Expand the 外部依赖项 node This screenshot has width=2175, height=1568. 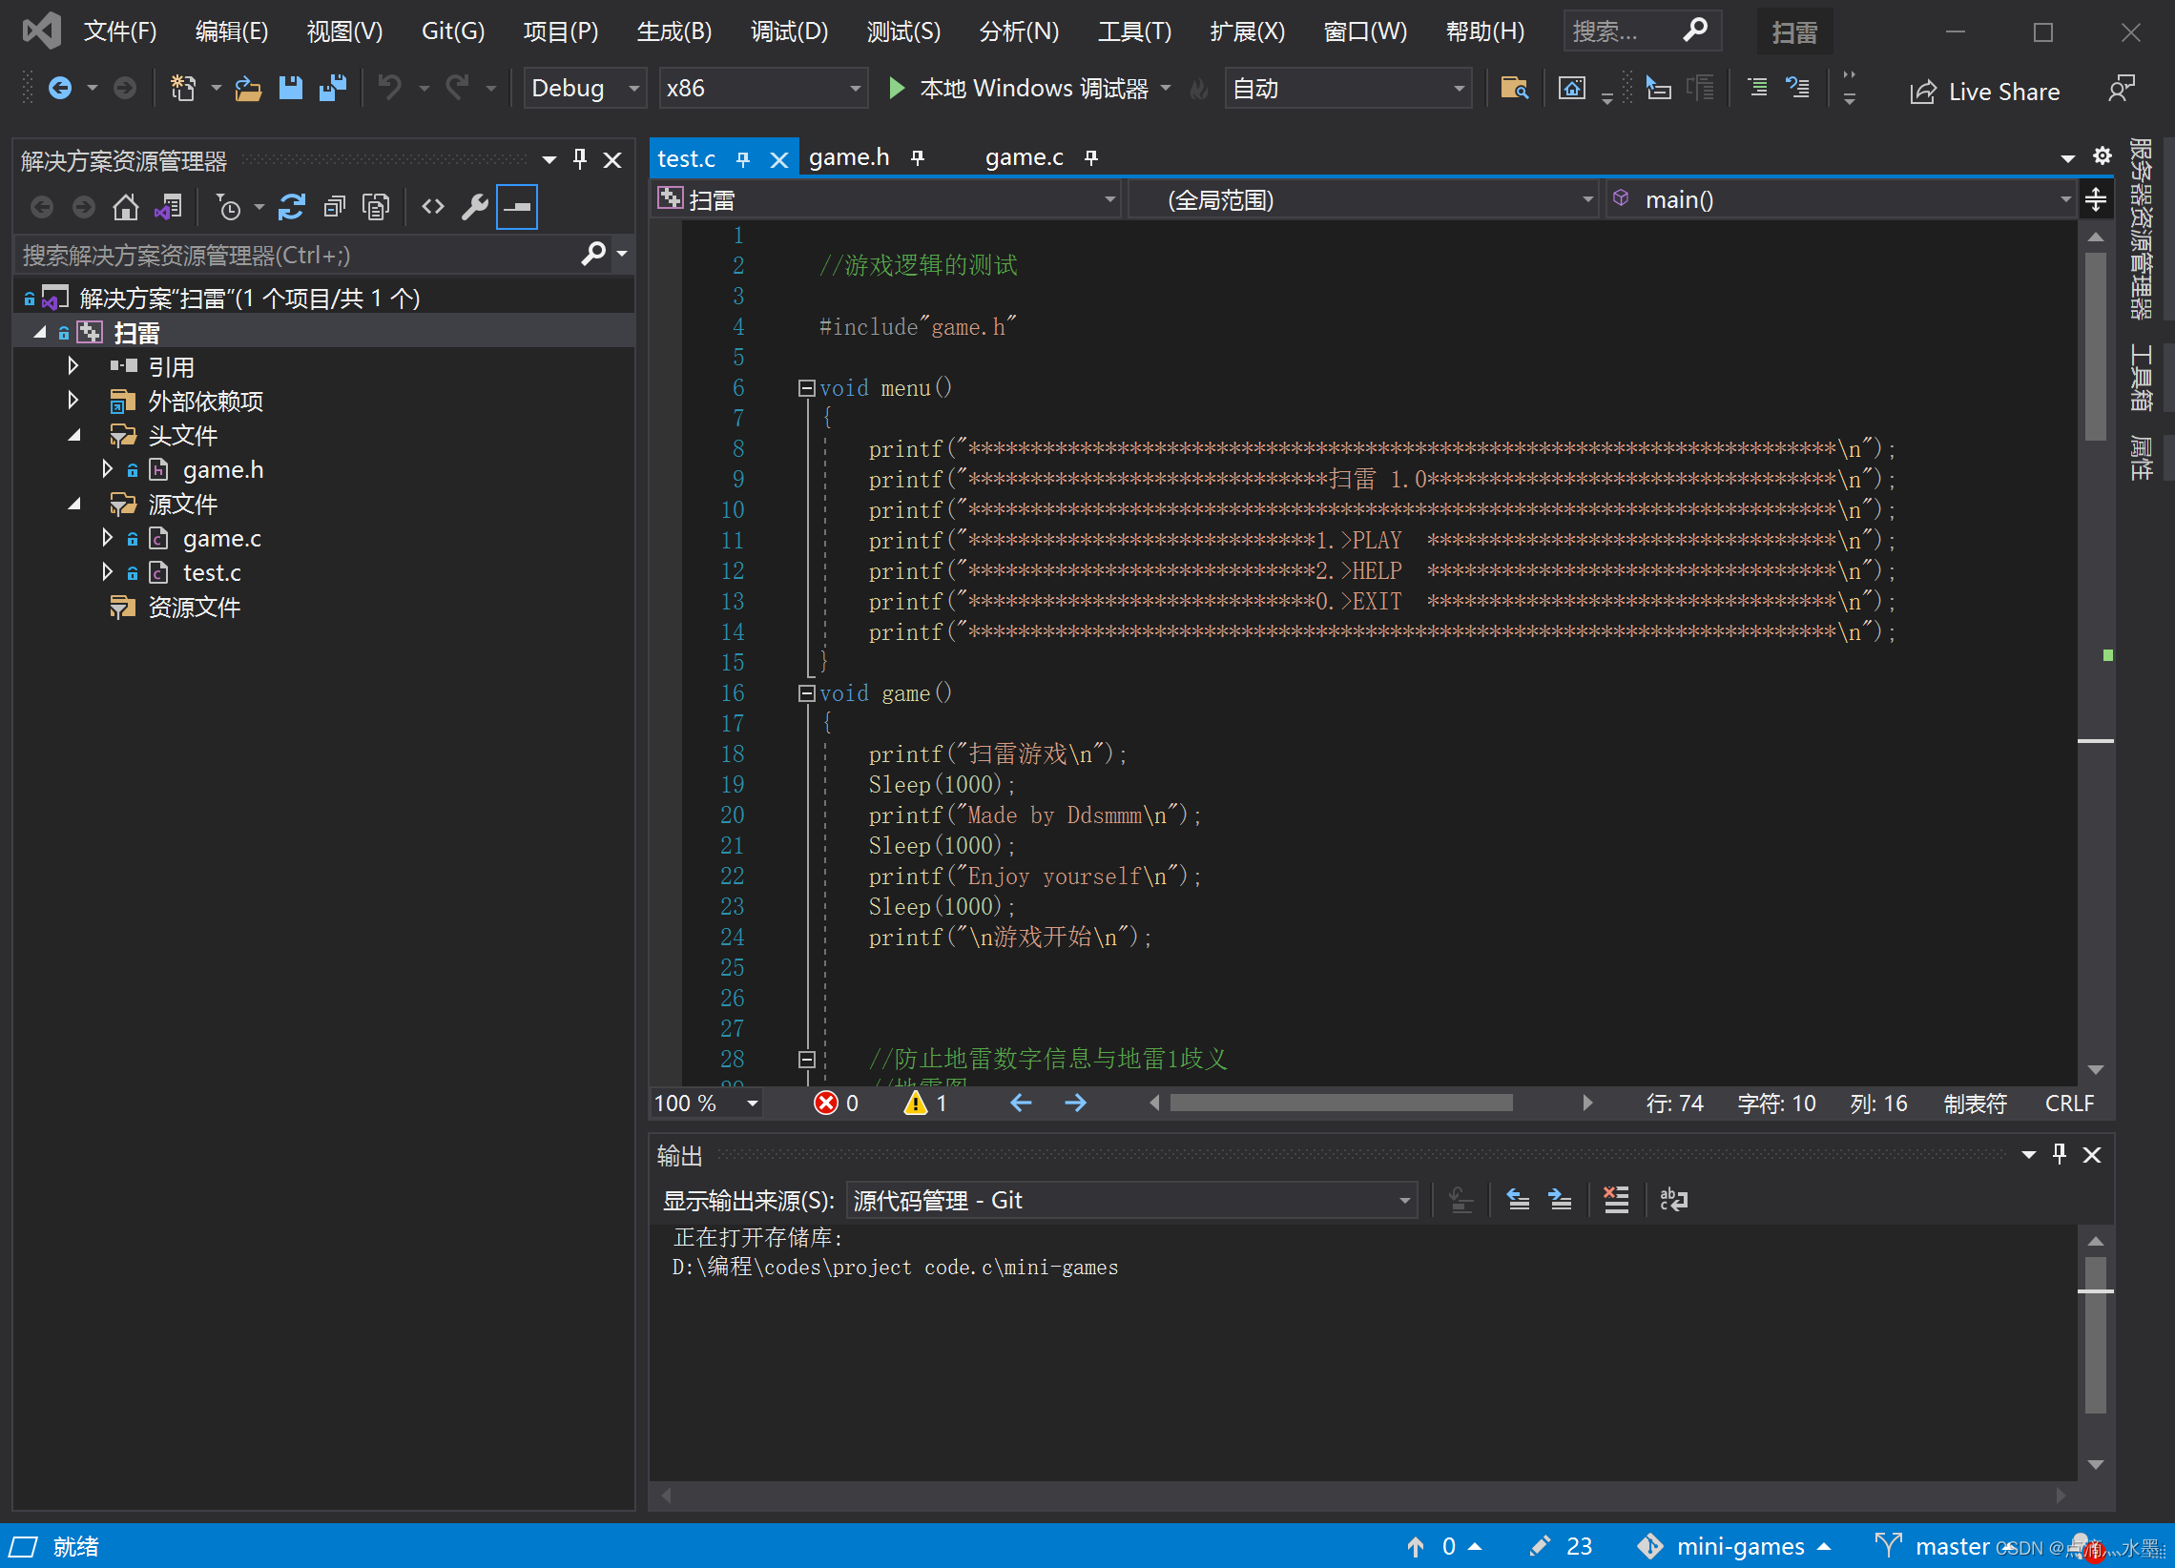(x=72, y=400)
